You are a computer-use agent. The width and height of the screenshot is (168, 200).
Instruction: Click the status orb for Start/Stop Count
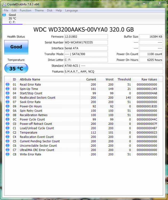click(7, 93)
